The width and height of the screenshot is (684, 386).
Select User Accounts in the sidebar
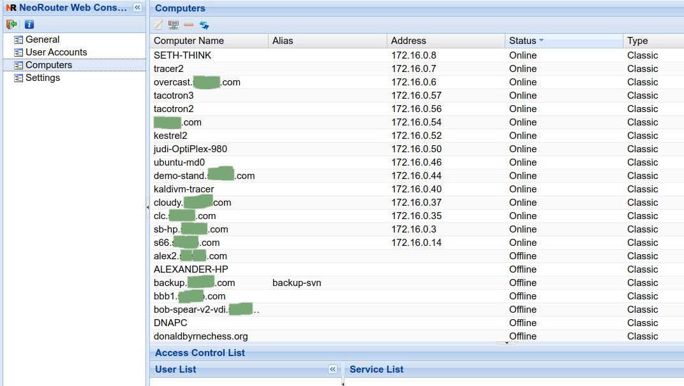pyautogui.click(x=56, y=52)
